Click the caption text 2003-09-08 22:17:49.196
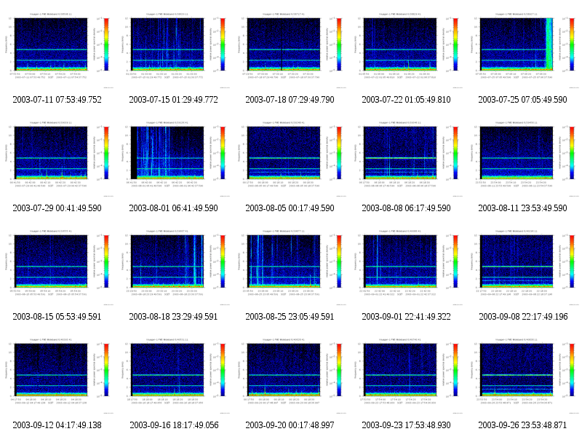Image resolution: width=582 pixels, height=434 pixels. pyautogui.click(x=523, y=317)
